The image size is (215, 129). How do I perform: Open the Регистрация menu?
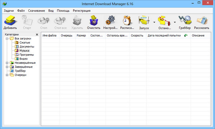point(81,11)
